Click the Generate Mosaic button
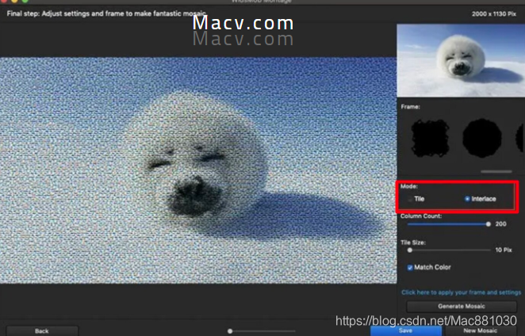Image resolution: width=525 pixels, height=336 pixels. pos(462,306)
